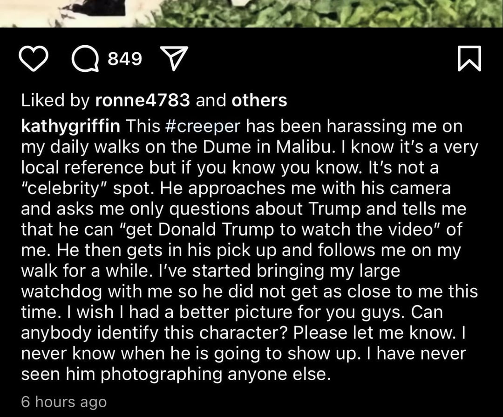View the 'others' who liked the post
The width and height of the screenshot is (503, 417).
pyautogui.click(x=259, y=100)
